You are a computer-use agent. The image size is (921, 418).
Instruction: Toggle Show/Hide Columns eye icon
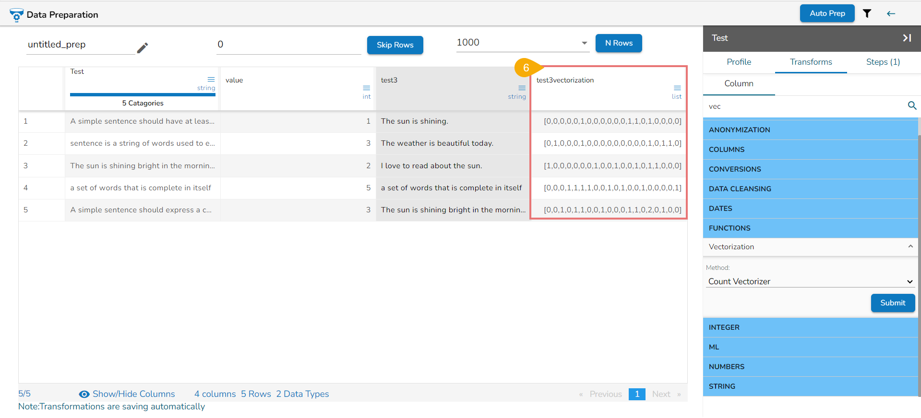(84, 394)
